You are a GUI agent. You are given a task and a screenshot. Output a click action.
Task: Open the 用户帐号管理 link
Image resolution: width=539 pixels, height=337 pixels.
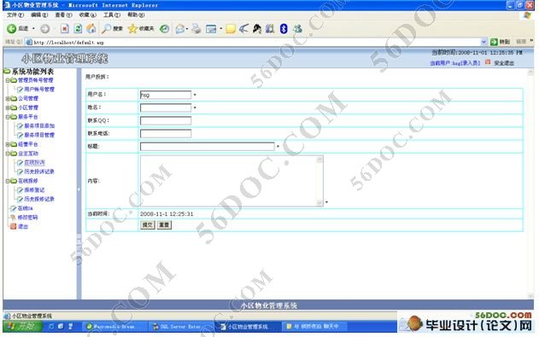coord(39,90)
